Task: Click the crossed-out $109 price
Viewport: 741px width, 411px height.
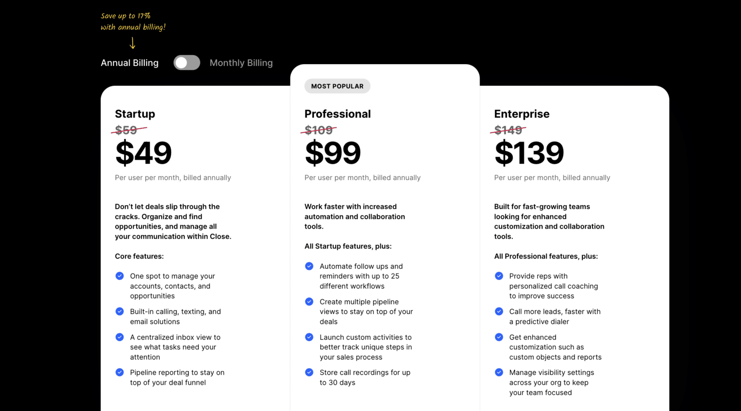Action: 318,130
